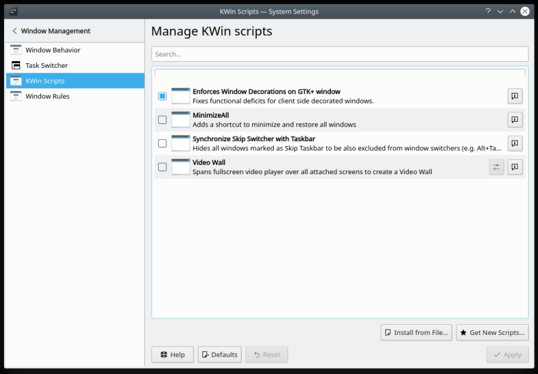
Task: Open info for Enforces Window Decorations script
Action: pyautogui.click(x=514, y=96)
